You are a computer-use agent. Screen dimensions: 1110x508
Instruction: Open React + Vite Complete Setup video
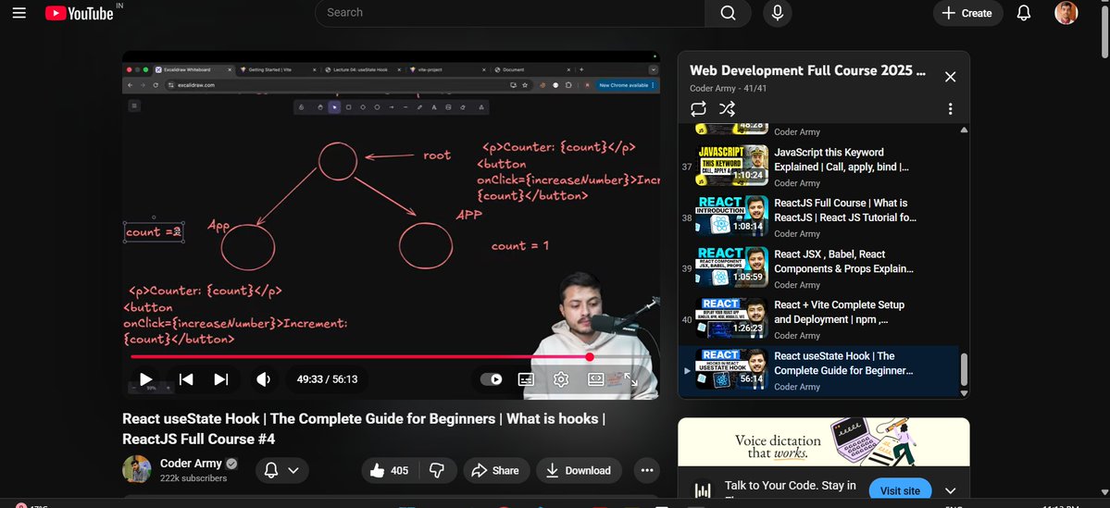coord(840,312)
